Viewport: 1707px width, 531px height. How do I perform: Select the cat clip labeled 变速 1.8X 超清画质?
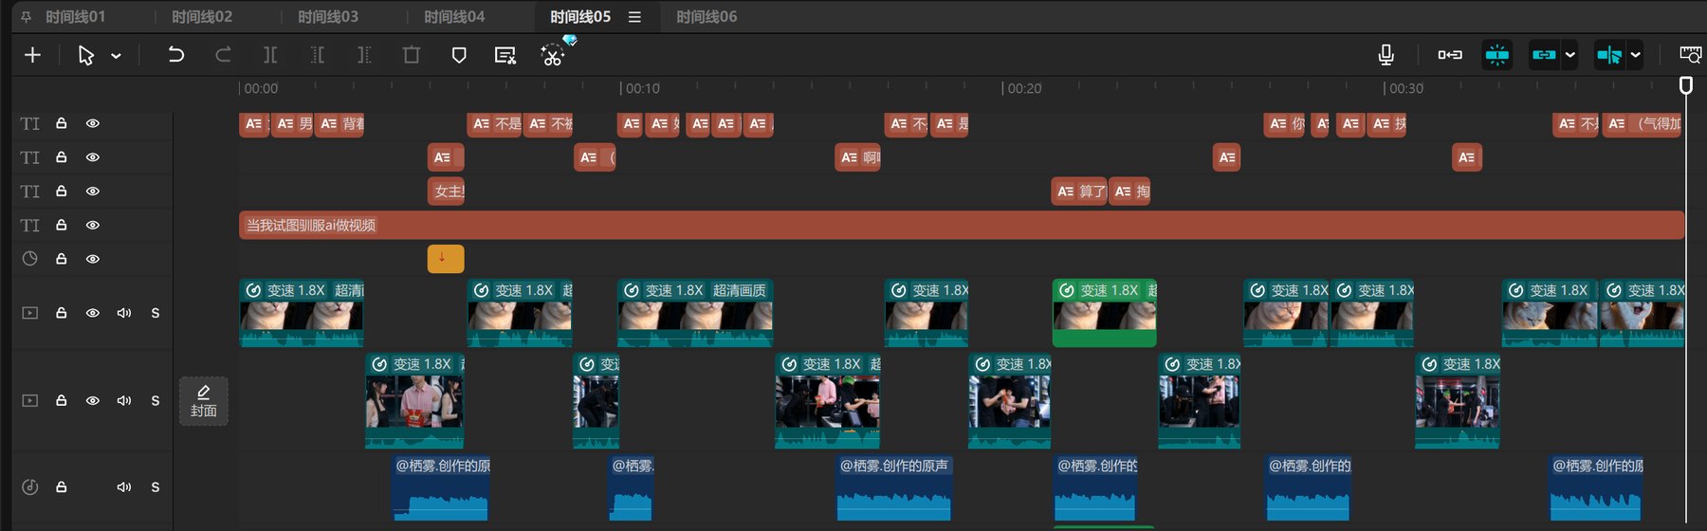[695, 313]
